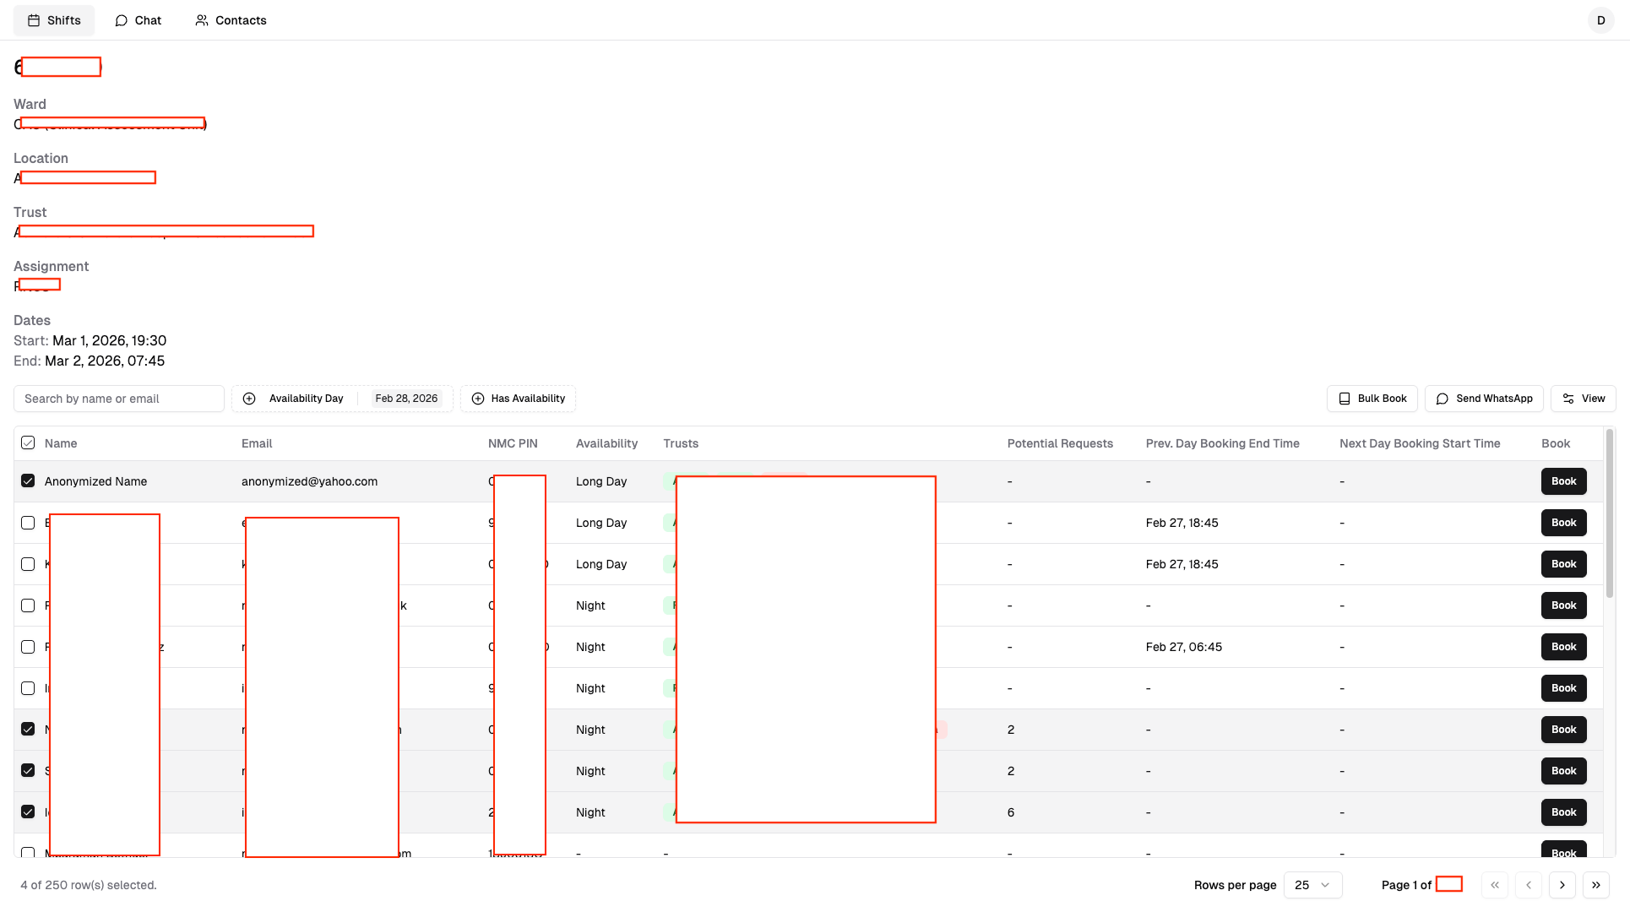
Task: Click plus icon on Has Availability filter
Action: [478, 399]
